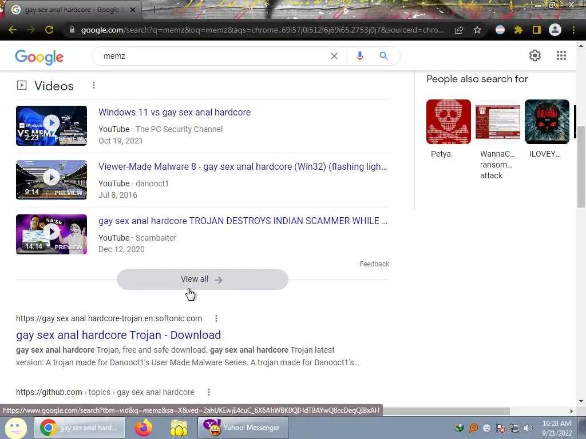
Task: Open the 'Windows 11 vs' video title
Action: point(175,113)
